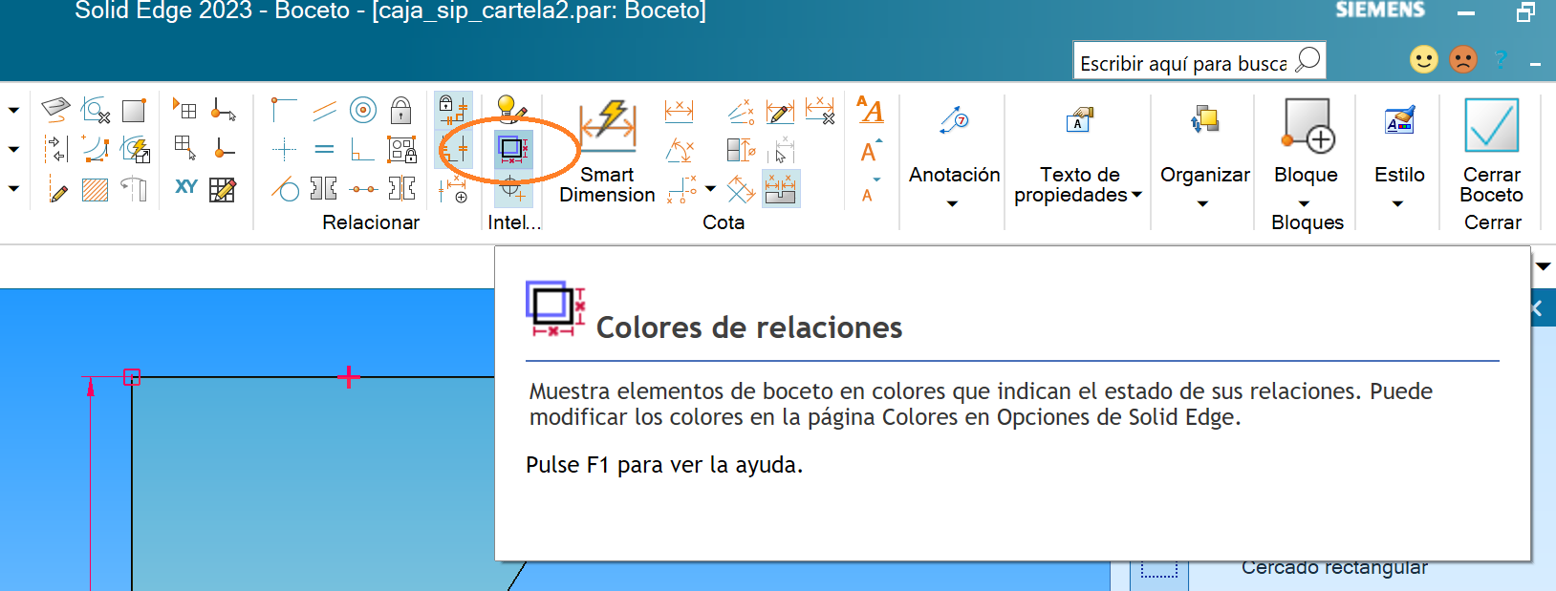Toggle Colores de relaciones button
1556x591 pixels.
point(512,149)
